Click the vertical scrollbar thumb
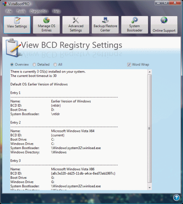Image resolution: width=183 pixels, height=204 pixels. pos(149,129)
